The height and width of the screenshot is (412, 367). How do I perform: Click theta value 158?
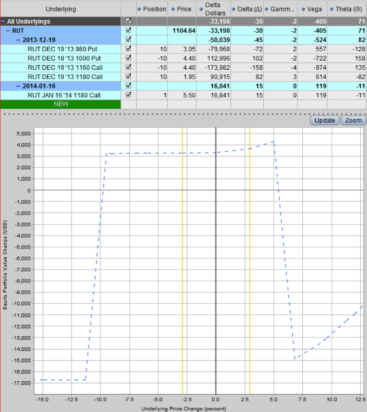pos(360,58)
